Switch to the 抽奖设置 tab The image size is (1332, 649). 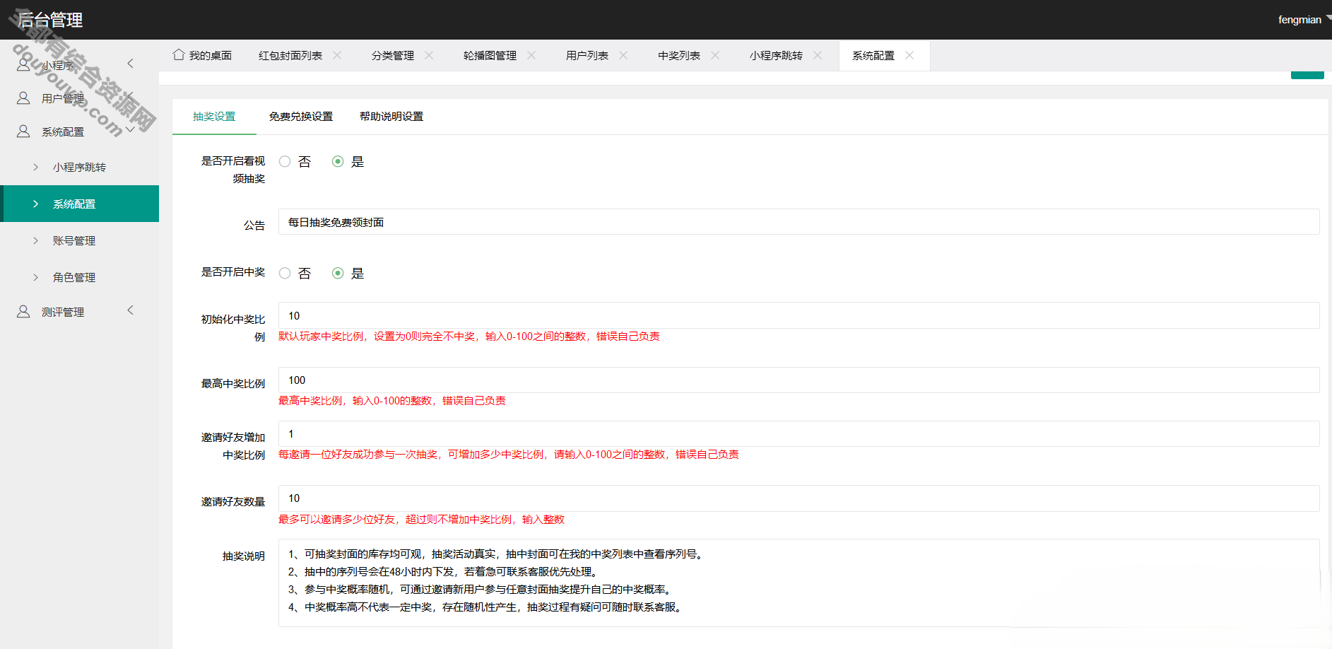[214, 116]
